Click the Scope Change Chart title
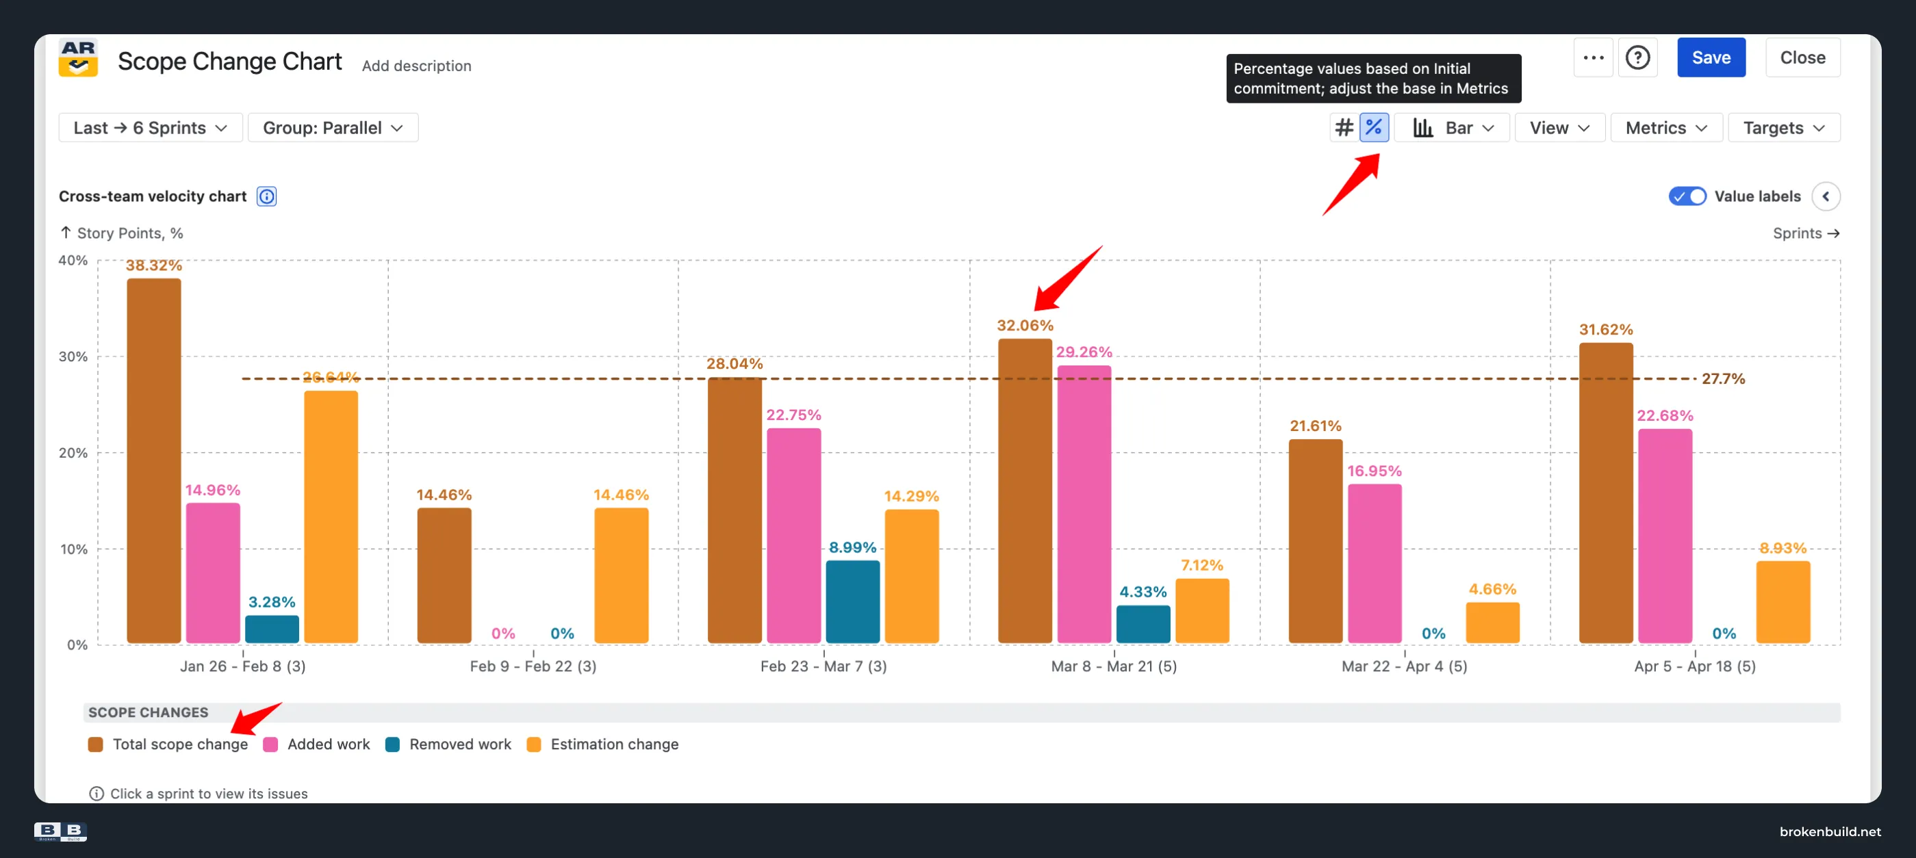 pos(229,61)
